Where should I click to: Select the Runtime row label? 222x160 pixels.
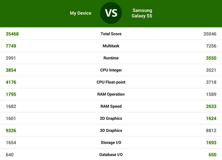coord(111,58)
